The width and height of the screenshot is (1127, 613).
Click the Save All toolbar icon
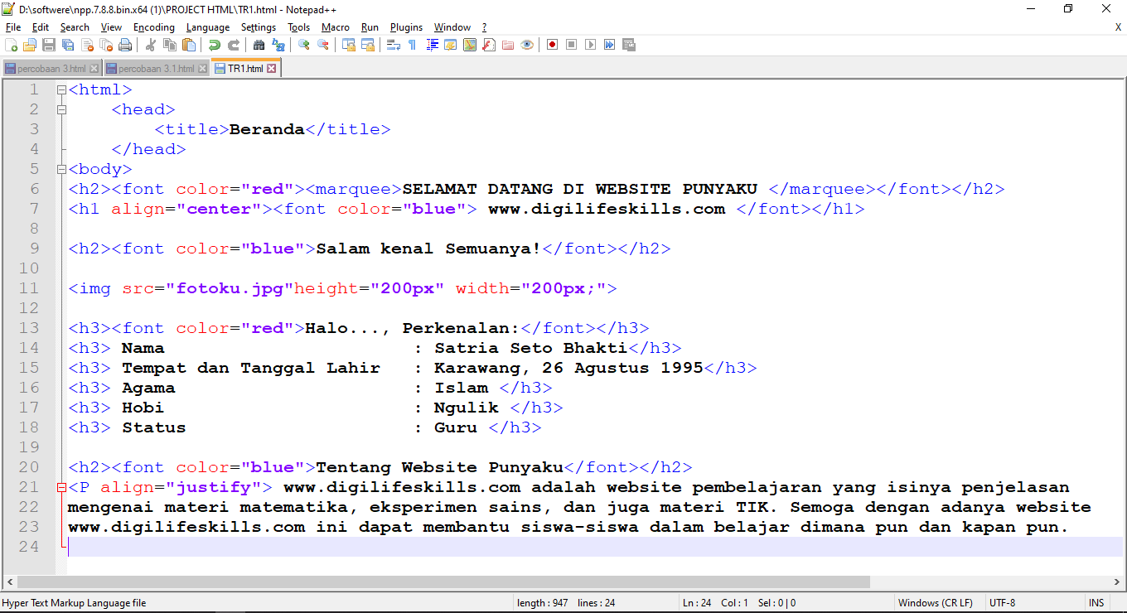pos(66,45)
